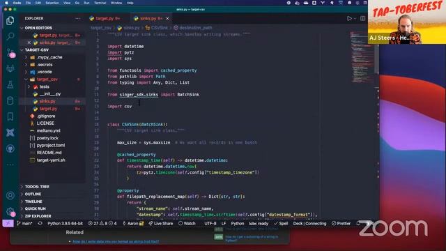
Task: Toggle the Watch status bar item
Action: click(x=187, y=223)
